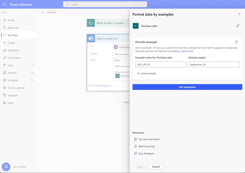Click the David recipient chip in To
Screen dimensions: 245x173
point(122,47)
